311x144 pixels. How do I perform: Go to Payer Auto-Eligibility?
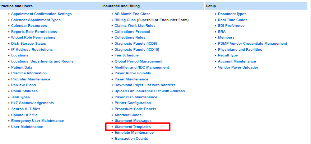pyautogui.click(x=133, y=73)
